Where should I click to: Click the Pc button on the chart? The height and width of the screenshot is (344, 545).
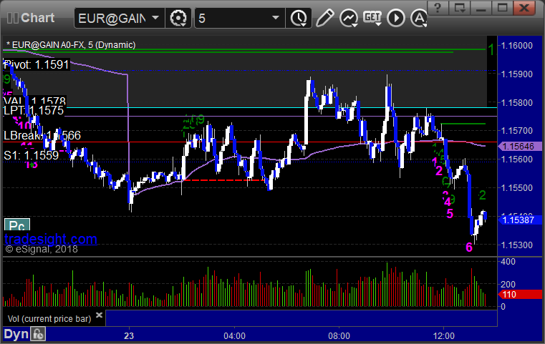point(17,225)
